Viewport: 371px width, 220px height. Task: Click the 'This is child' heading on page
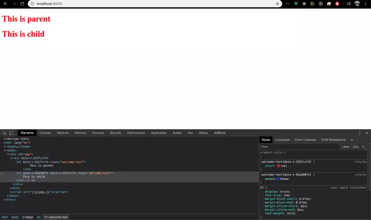click(x=23, y=34)
